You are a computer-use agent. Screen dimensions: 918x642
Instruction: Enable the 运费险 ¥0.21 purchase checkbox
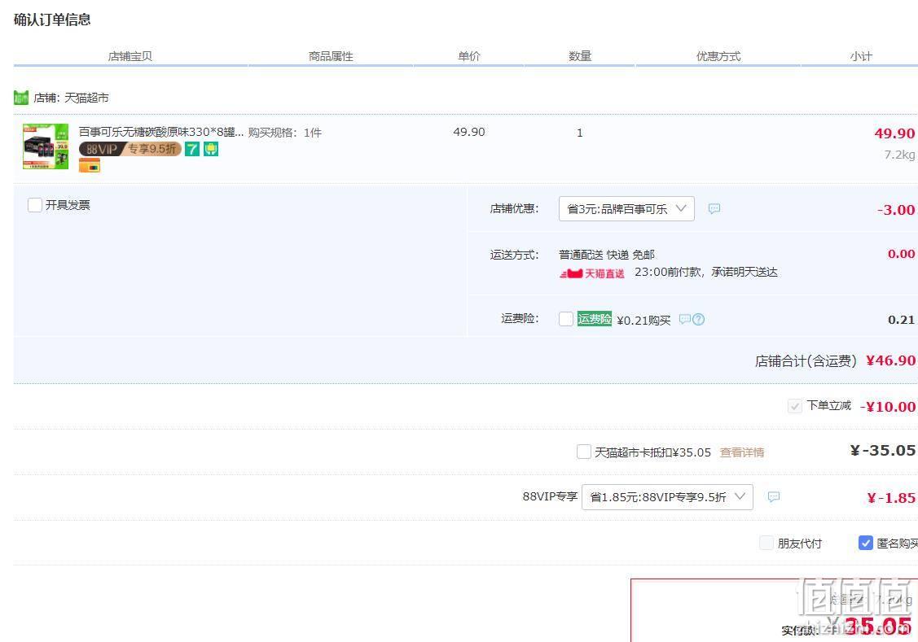tap(566, 319)
